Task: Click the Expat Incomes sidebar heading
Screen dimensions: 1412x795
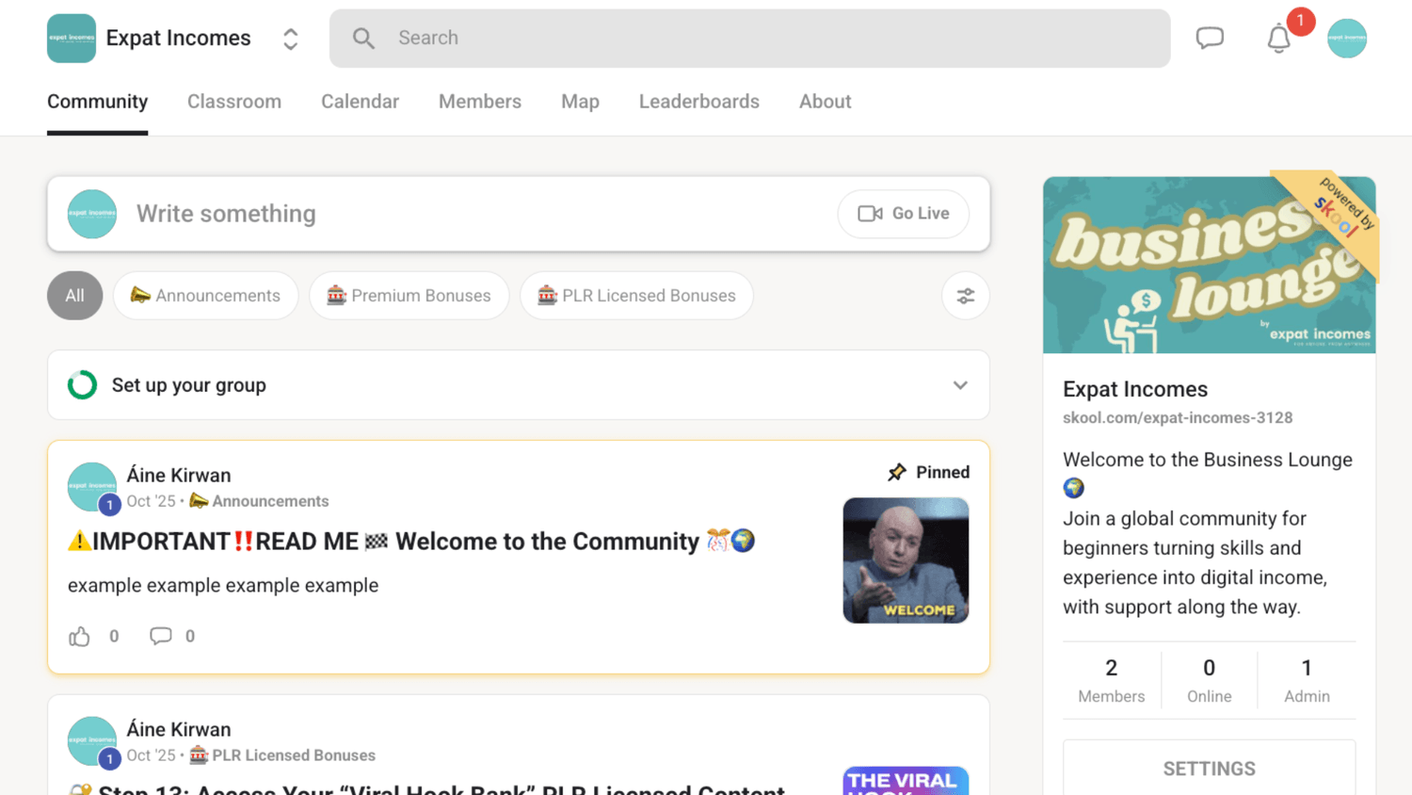Action: [x=1135, y=390]
